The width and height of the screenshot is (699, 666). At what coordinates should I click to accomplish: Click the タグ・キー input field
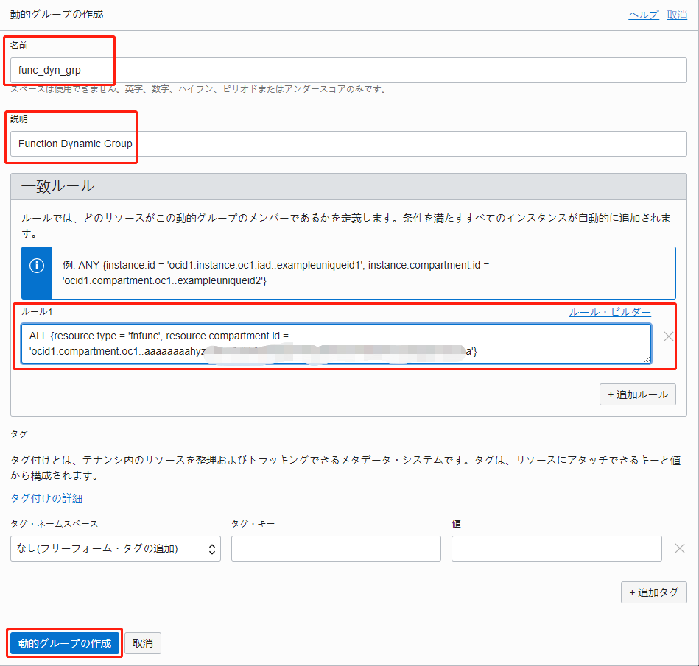click(x=336, y=548)
